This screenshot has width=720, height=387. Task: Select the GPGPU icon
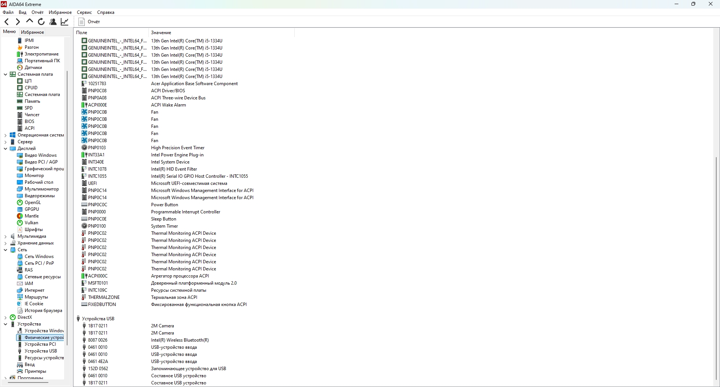click(x=20, y=209)
